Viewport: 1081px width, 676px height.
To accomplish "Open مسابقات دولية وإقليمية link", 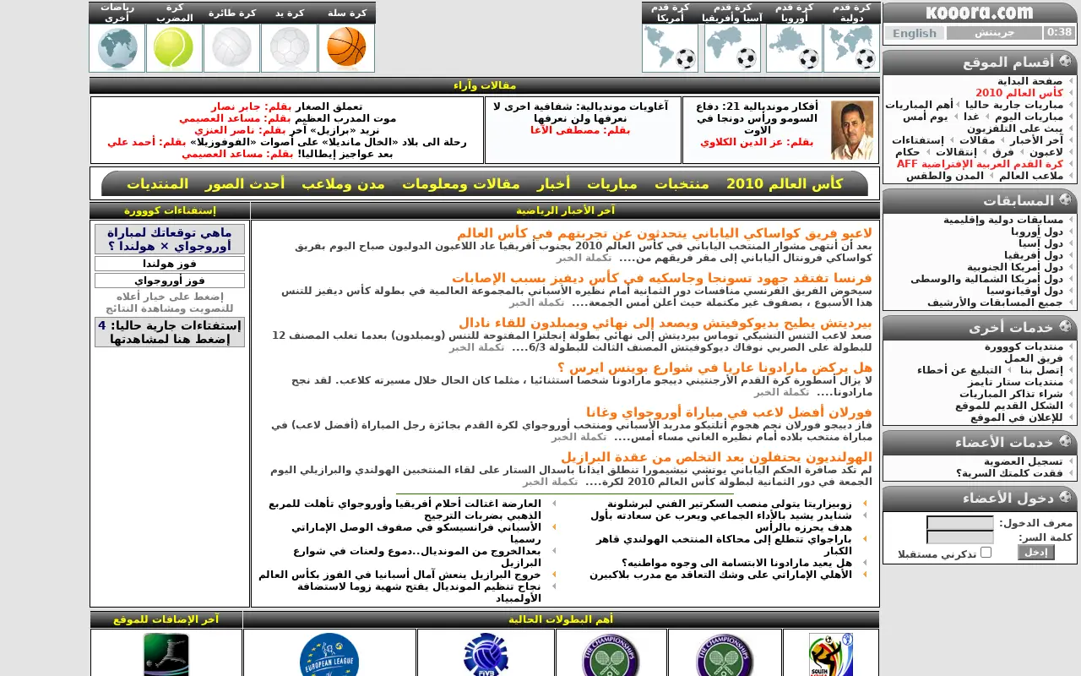I will [1003, 220].
